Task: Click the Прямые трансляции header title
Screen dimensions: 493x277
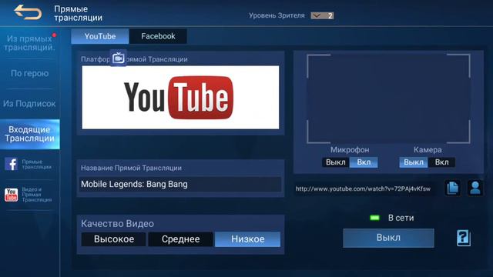Action: pos(78,13)
